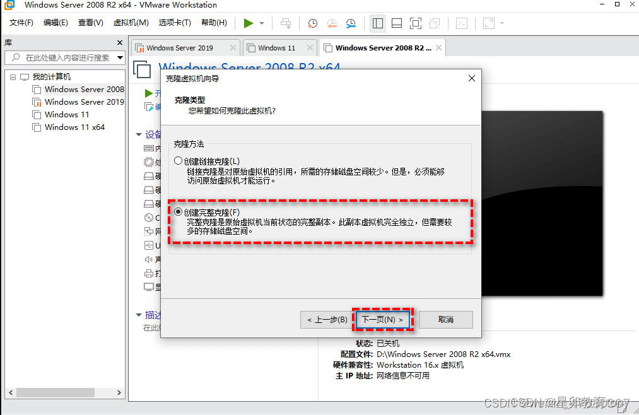The width and height of the screenshot is (639, 415).
Task: Click the Send Ctrl+Alt+Del toolbar icon
Action: point(286,23)
